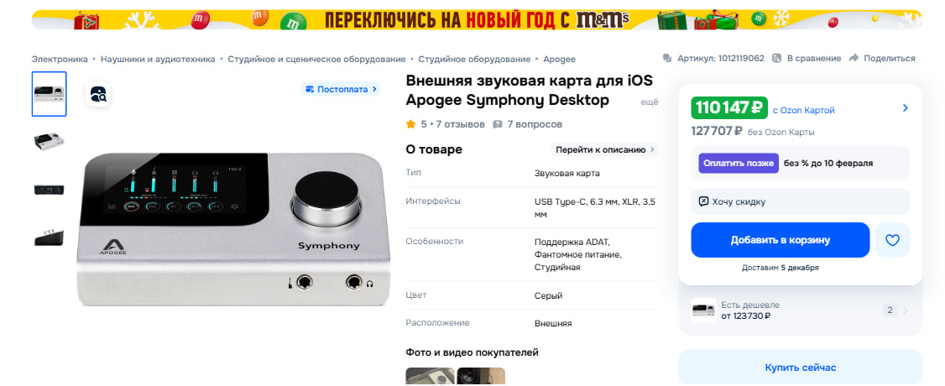
Task: Click the questions speech bubble icon
Action: point(497,124)
